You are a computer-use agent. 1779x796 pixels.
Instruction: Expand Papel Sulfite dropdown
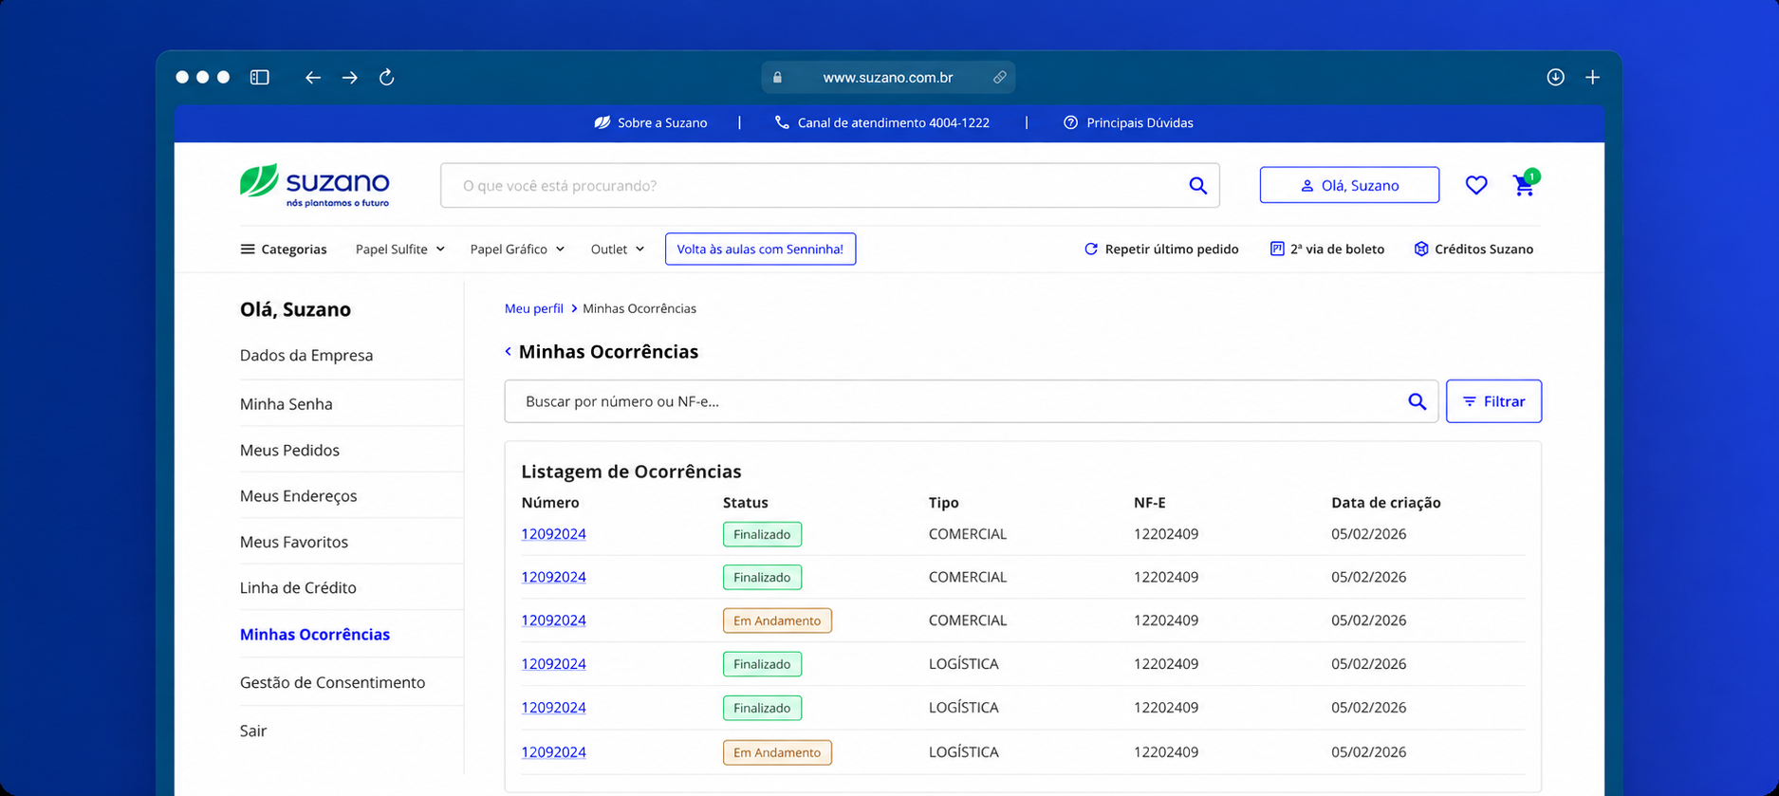pos(400,249)
